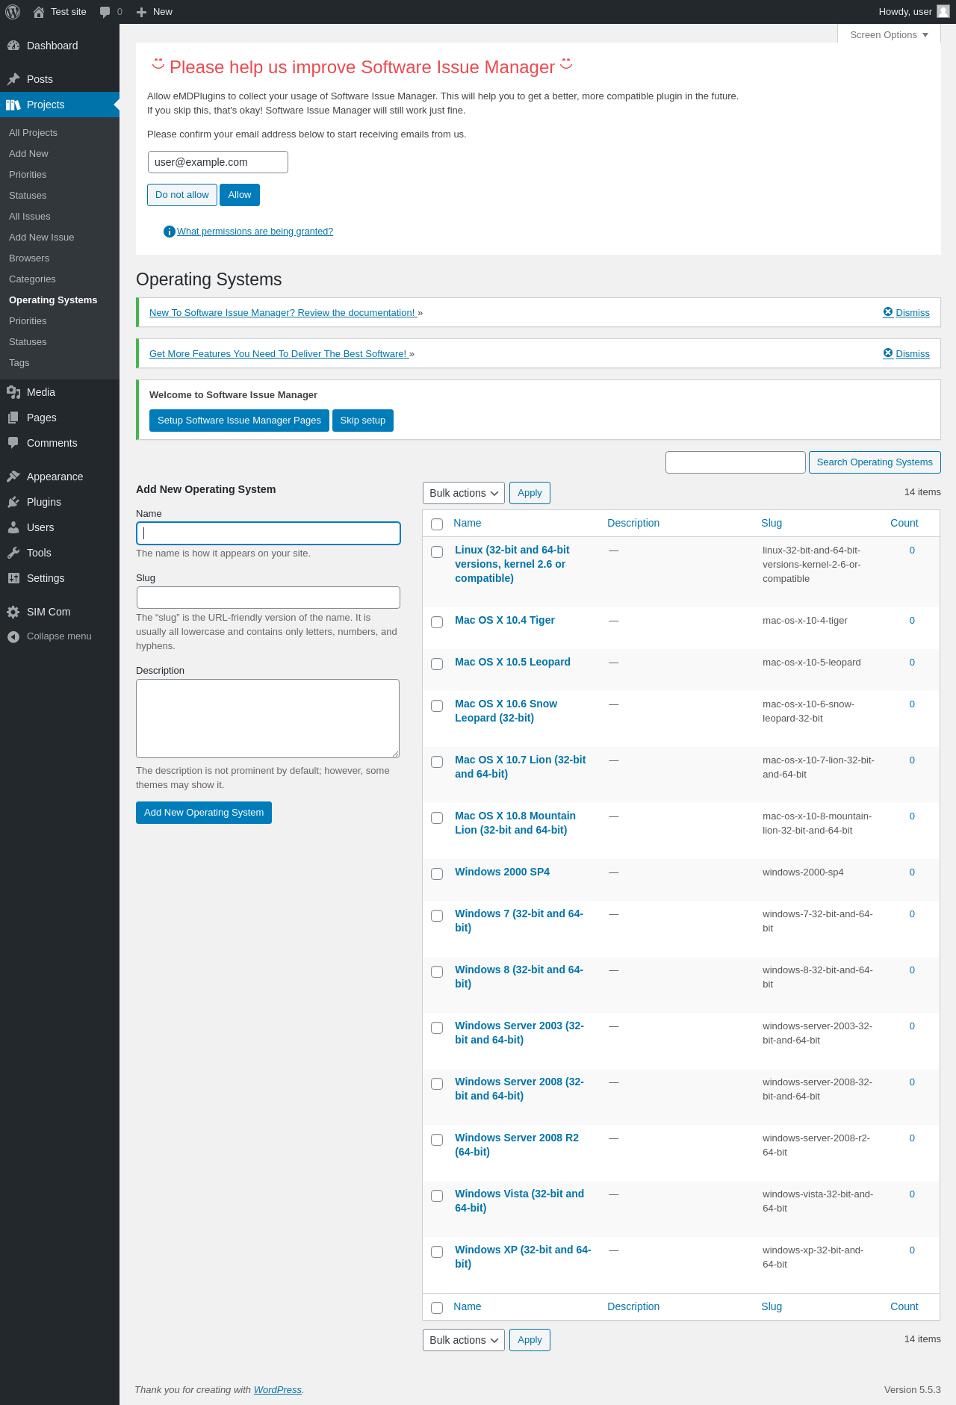Viewport: 956px width, 1405px height.
Task: Click the email address field
Action: pos(218,162)
